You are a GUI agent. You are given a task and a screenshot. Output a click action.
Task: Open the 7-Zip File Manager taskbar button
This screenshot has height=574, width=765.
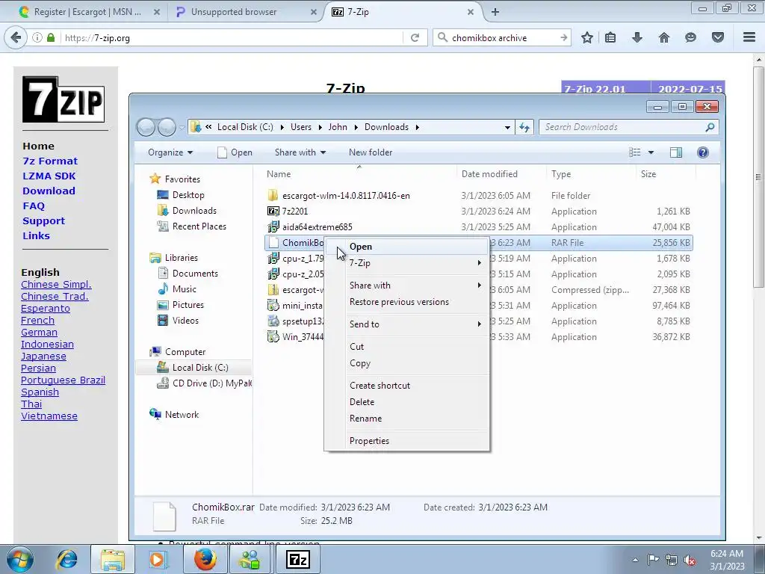click(298, 559)
